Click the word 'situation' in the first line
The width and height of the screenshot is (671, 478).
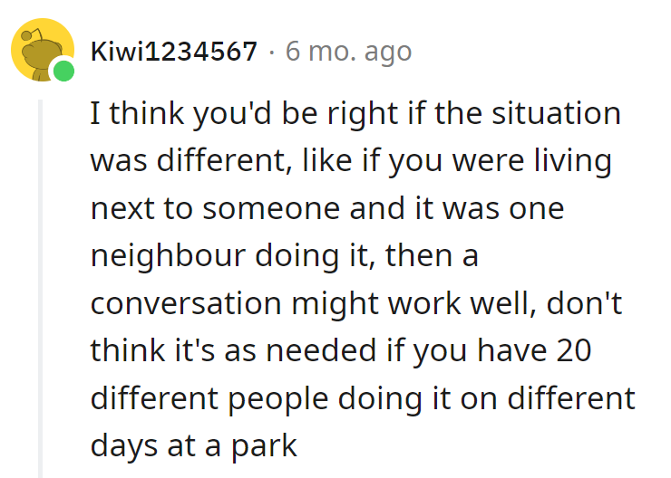tap(556, 114)
